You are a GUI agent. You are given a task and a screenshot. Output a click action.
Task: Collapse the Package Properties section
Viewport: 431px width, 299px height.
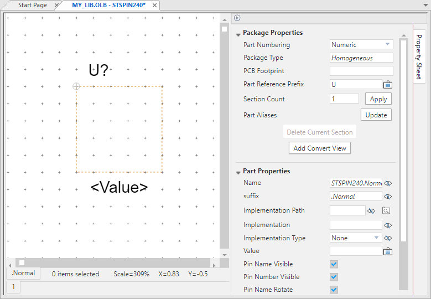pyautogui.click(x=238, y=33)
